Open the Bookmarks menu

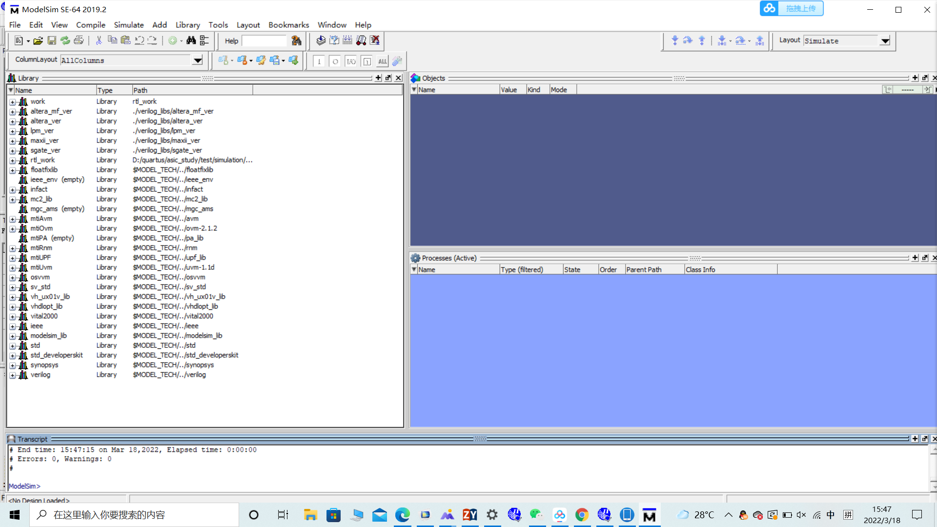(x=288, y=25)
